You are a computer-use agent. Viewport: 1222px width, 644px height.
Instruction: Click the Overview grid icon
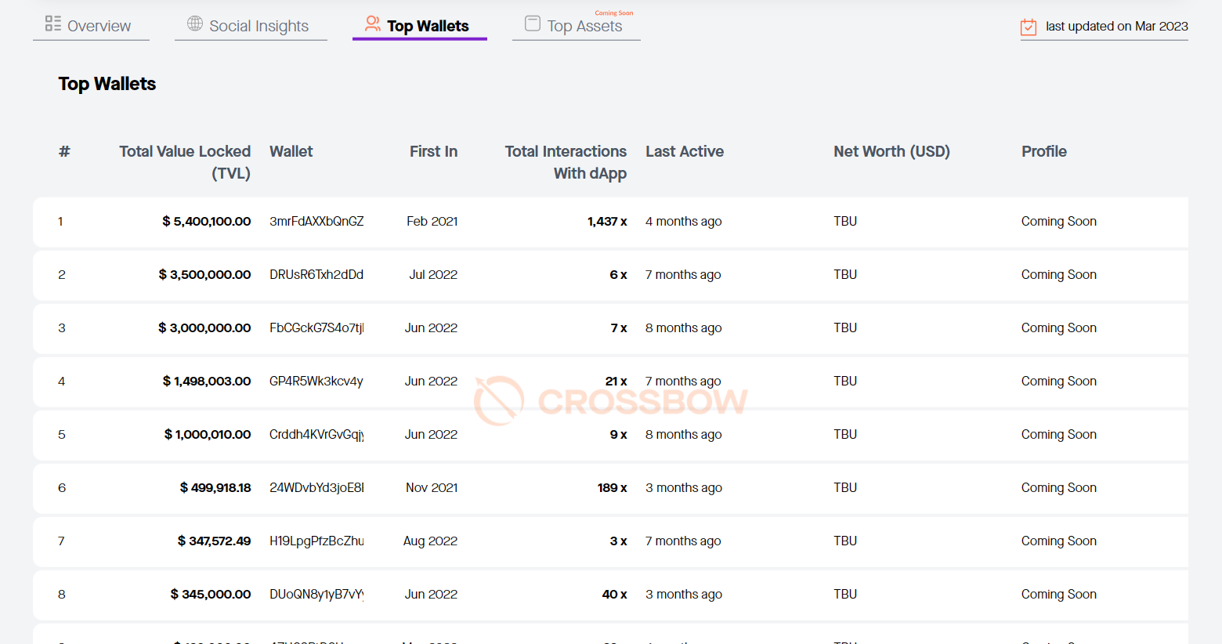(x=52, y=24)
